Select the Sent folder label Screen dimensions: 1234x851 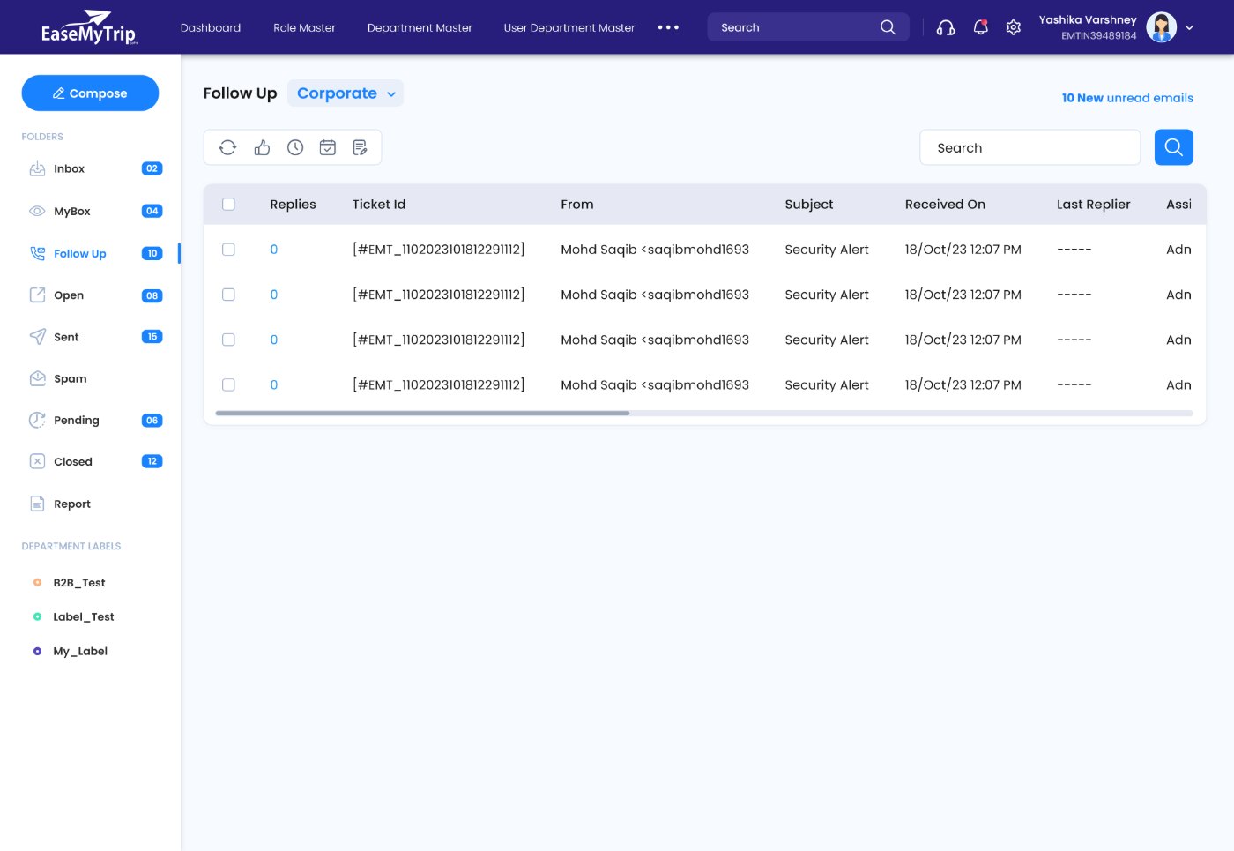point(66,337)
